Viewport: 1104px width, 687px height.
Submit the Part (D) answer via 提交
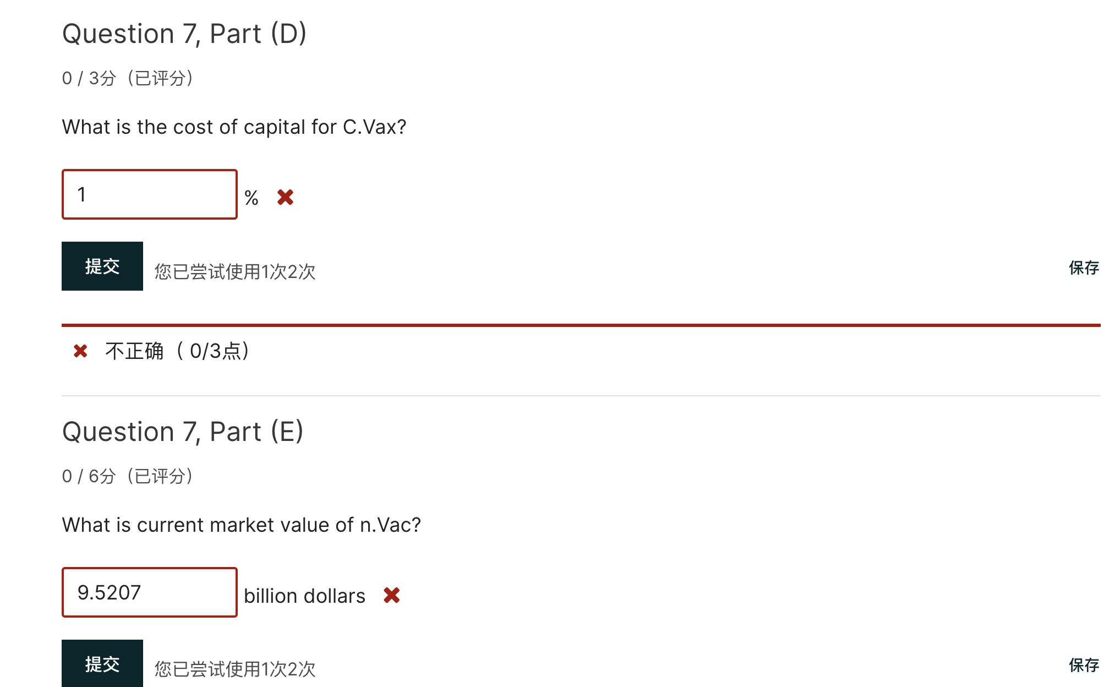click(101, 266)
